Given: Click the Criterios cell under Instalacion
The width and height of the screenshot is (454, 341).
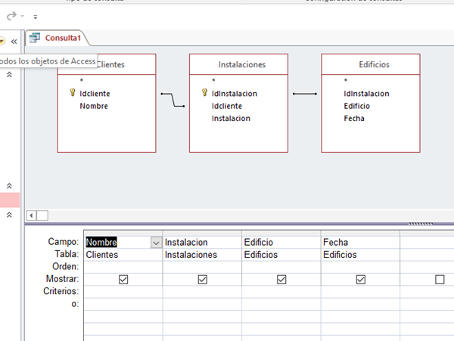Looking at the screenshot, I should [202, 291].
